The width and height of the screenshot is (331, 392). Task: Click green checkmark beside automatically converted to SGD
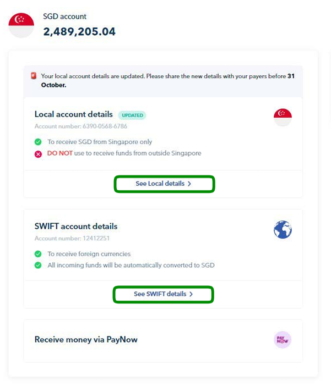pyautogui.click(x=38, y=265)
